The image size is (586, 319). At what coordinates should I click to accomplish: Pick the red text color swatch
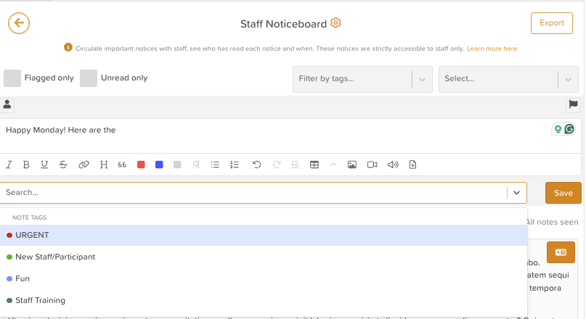pos(141,165)
